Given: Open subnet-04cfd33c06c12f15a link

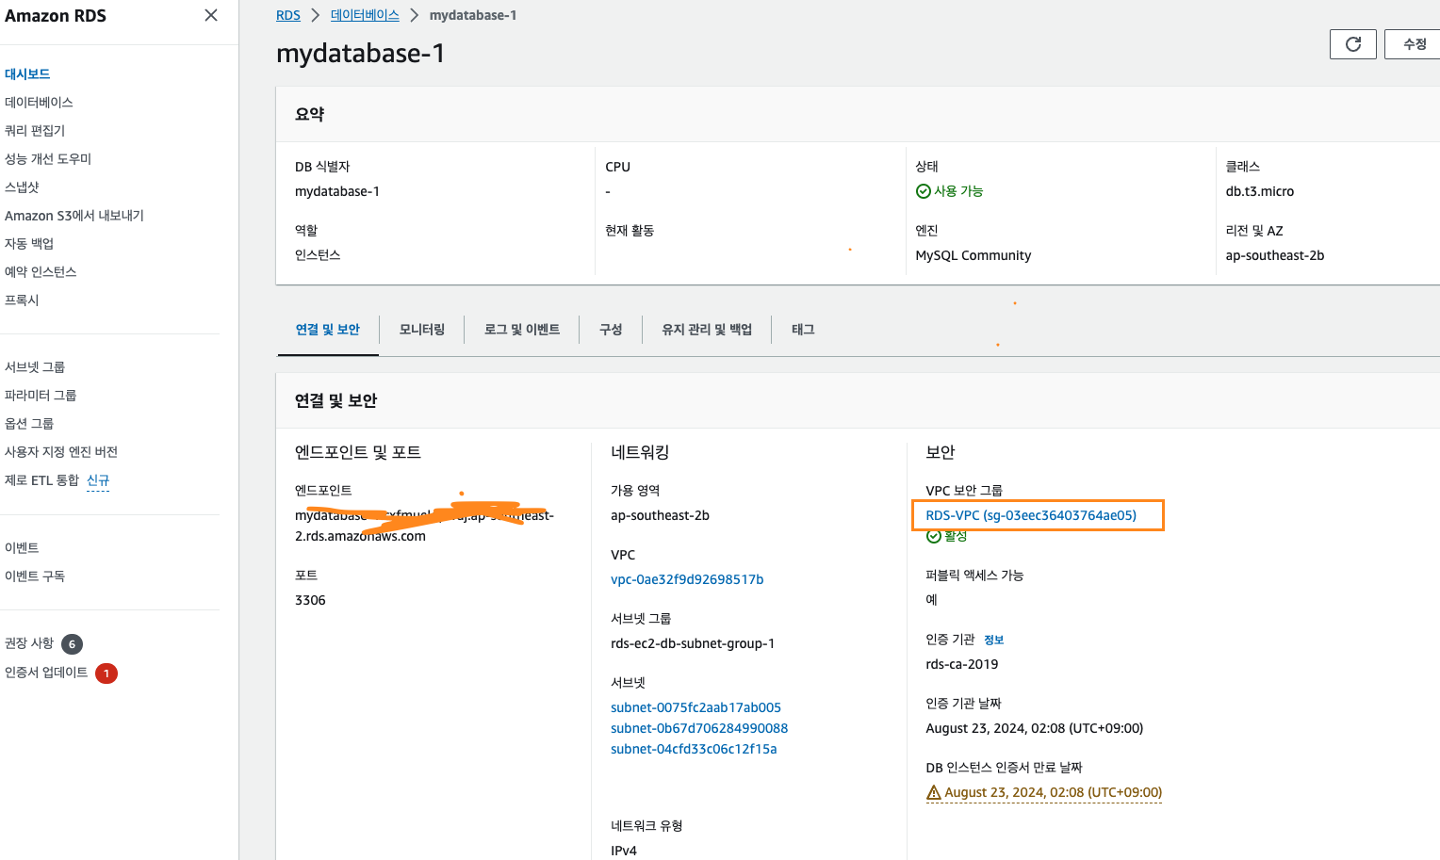Looking at the screenshot, I should pos(694,749).
